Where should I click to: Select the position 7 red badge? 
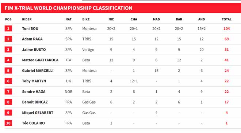[x=8, y=91]
